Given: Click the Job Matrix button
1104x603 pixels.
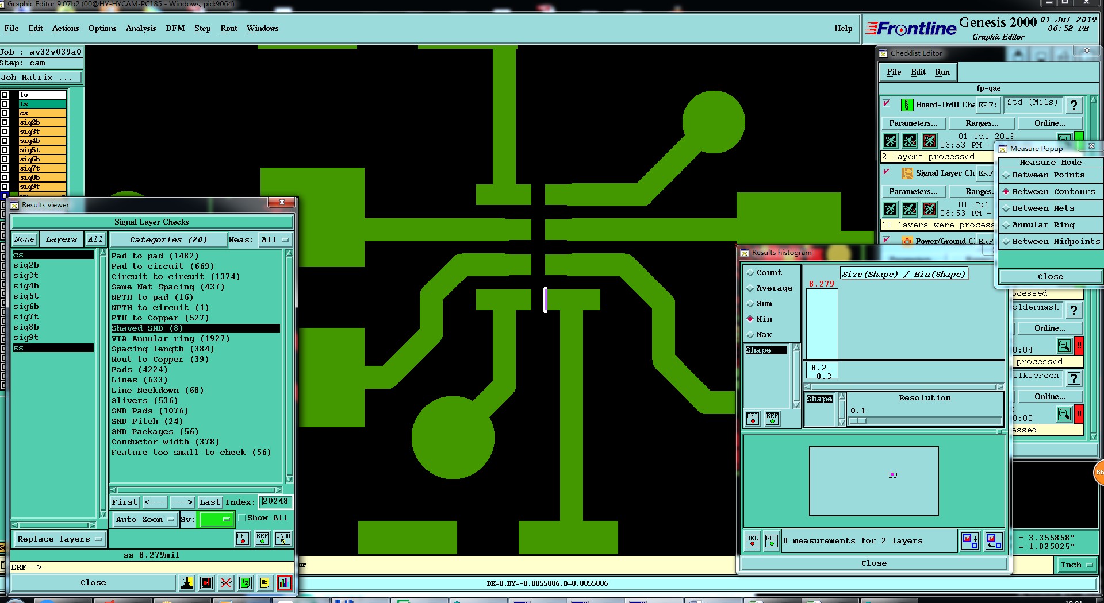Looking at the screenshot, I should (41, 78).
